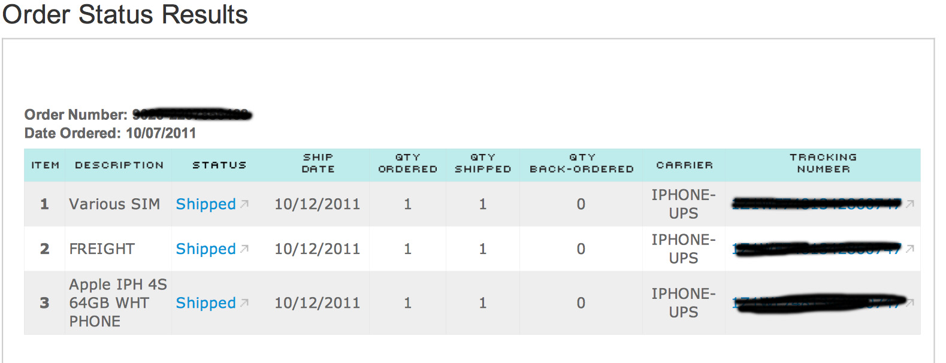Image resolution: width=946 pixels, height=363 pixels.
Task: Click external arrow icon after iPhone tracking number
Action: (x=910, y=303)
